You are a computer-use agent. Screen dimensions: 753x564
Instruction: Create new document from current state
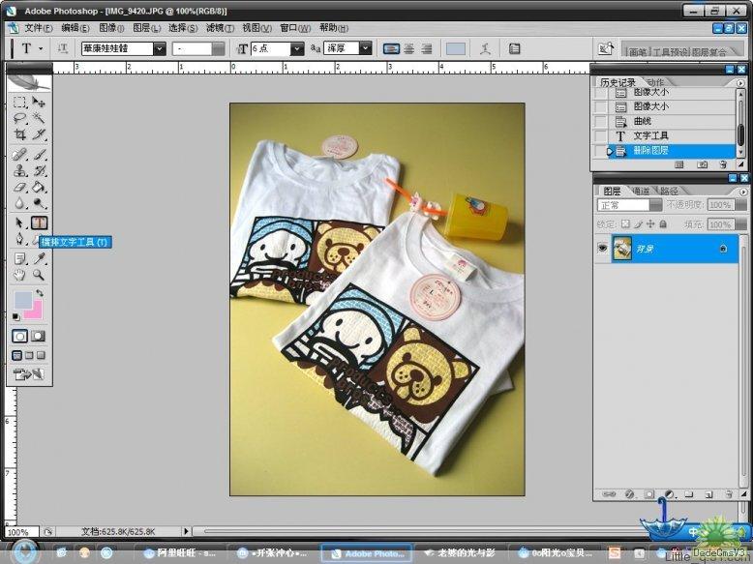(679, 164)
